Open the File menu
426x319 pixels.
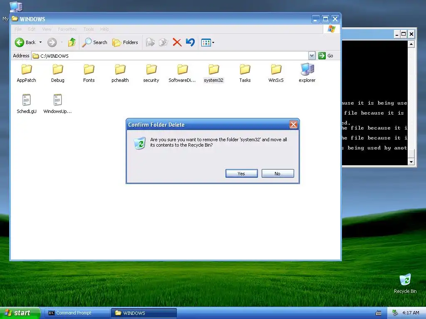click(x=18, y=29)
